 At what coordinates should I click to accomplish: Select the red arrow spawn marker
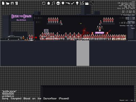click(36, 37)
